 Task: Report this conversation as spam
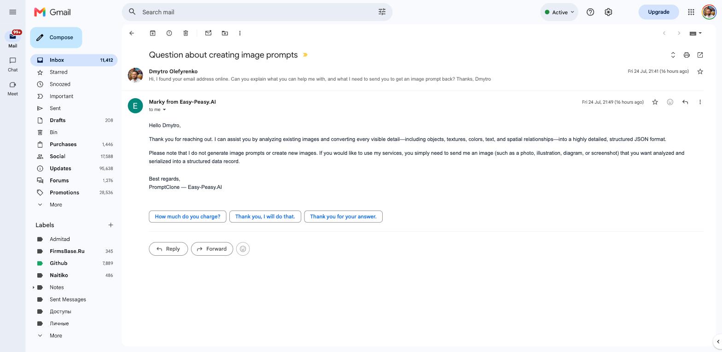169,33
